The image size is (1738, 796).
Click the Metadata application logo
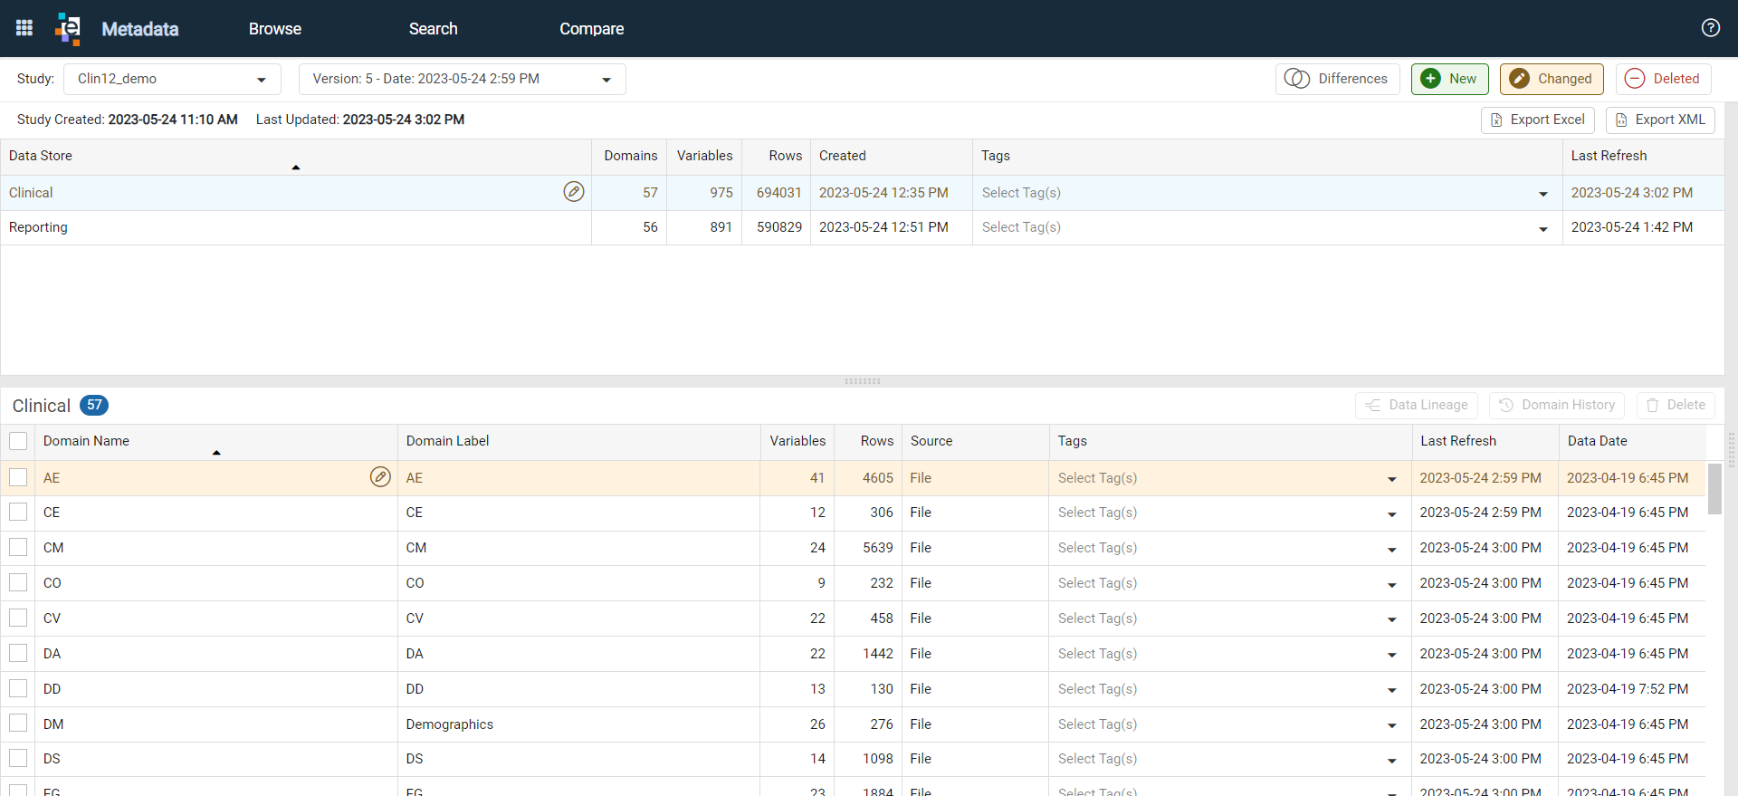(68, 28)
